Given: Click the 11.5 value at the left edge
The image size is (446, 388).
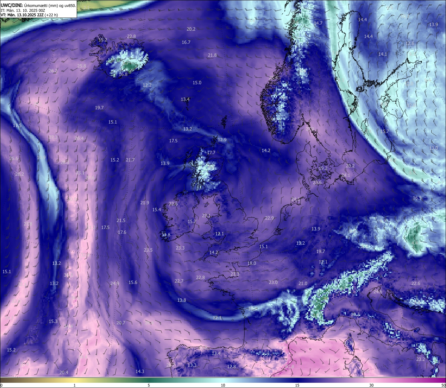Looking at the screenshot, I should (x=17, y=125).
